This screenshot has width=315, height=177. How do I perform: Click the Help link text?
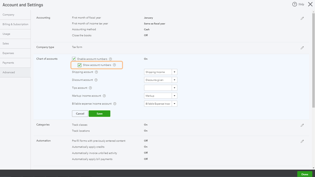pyautogui.click(x=301, y=4)
